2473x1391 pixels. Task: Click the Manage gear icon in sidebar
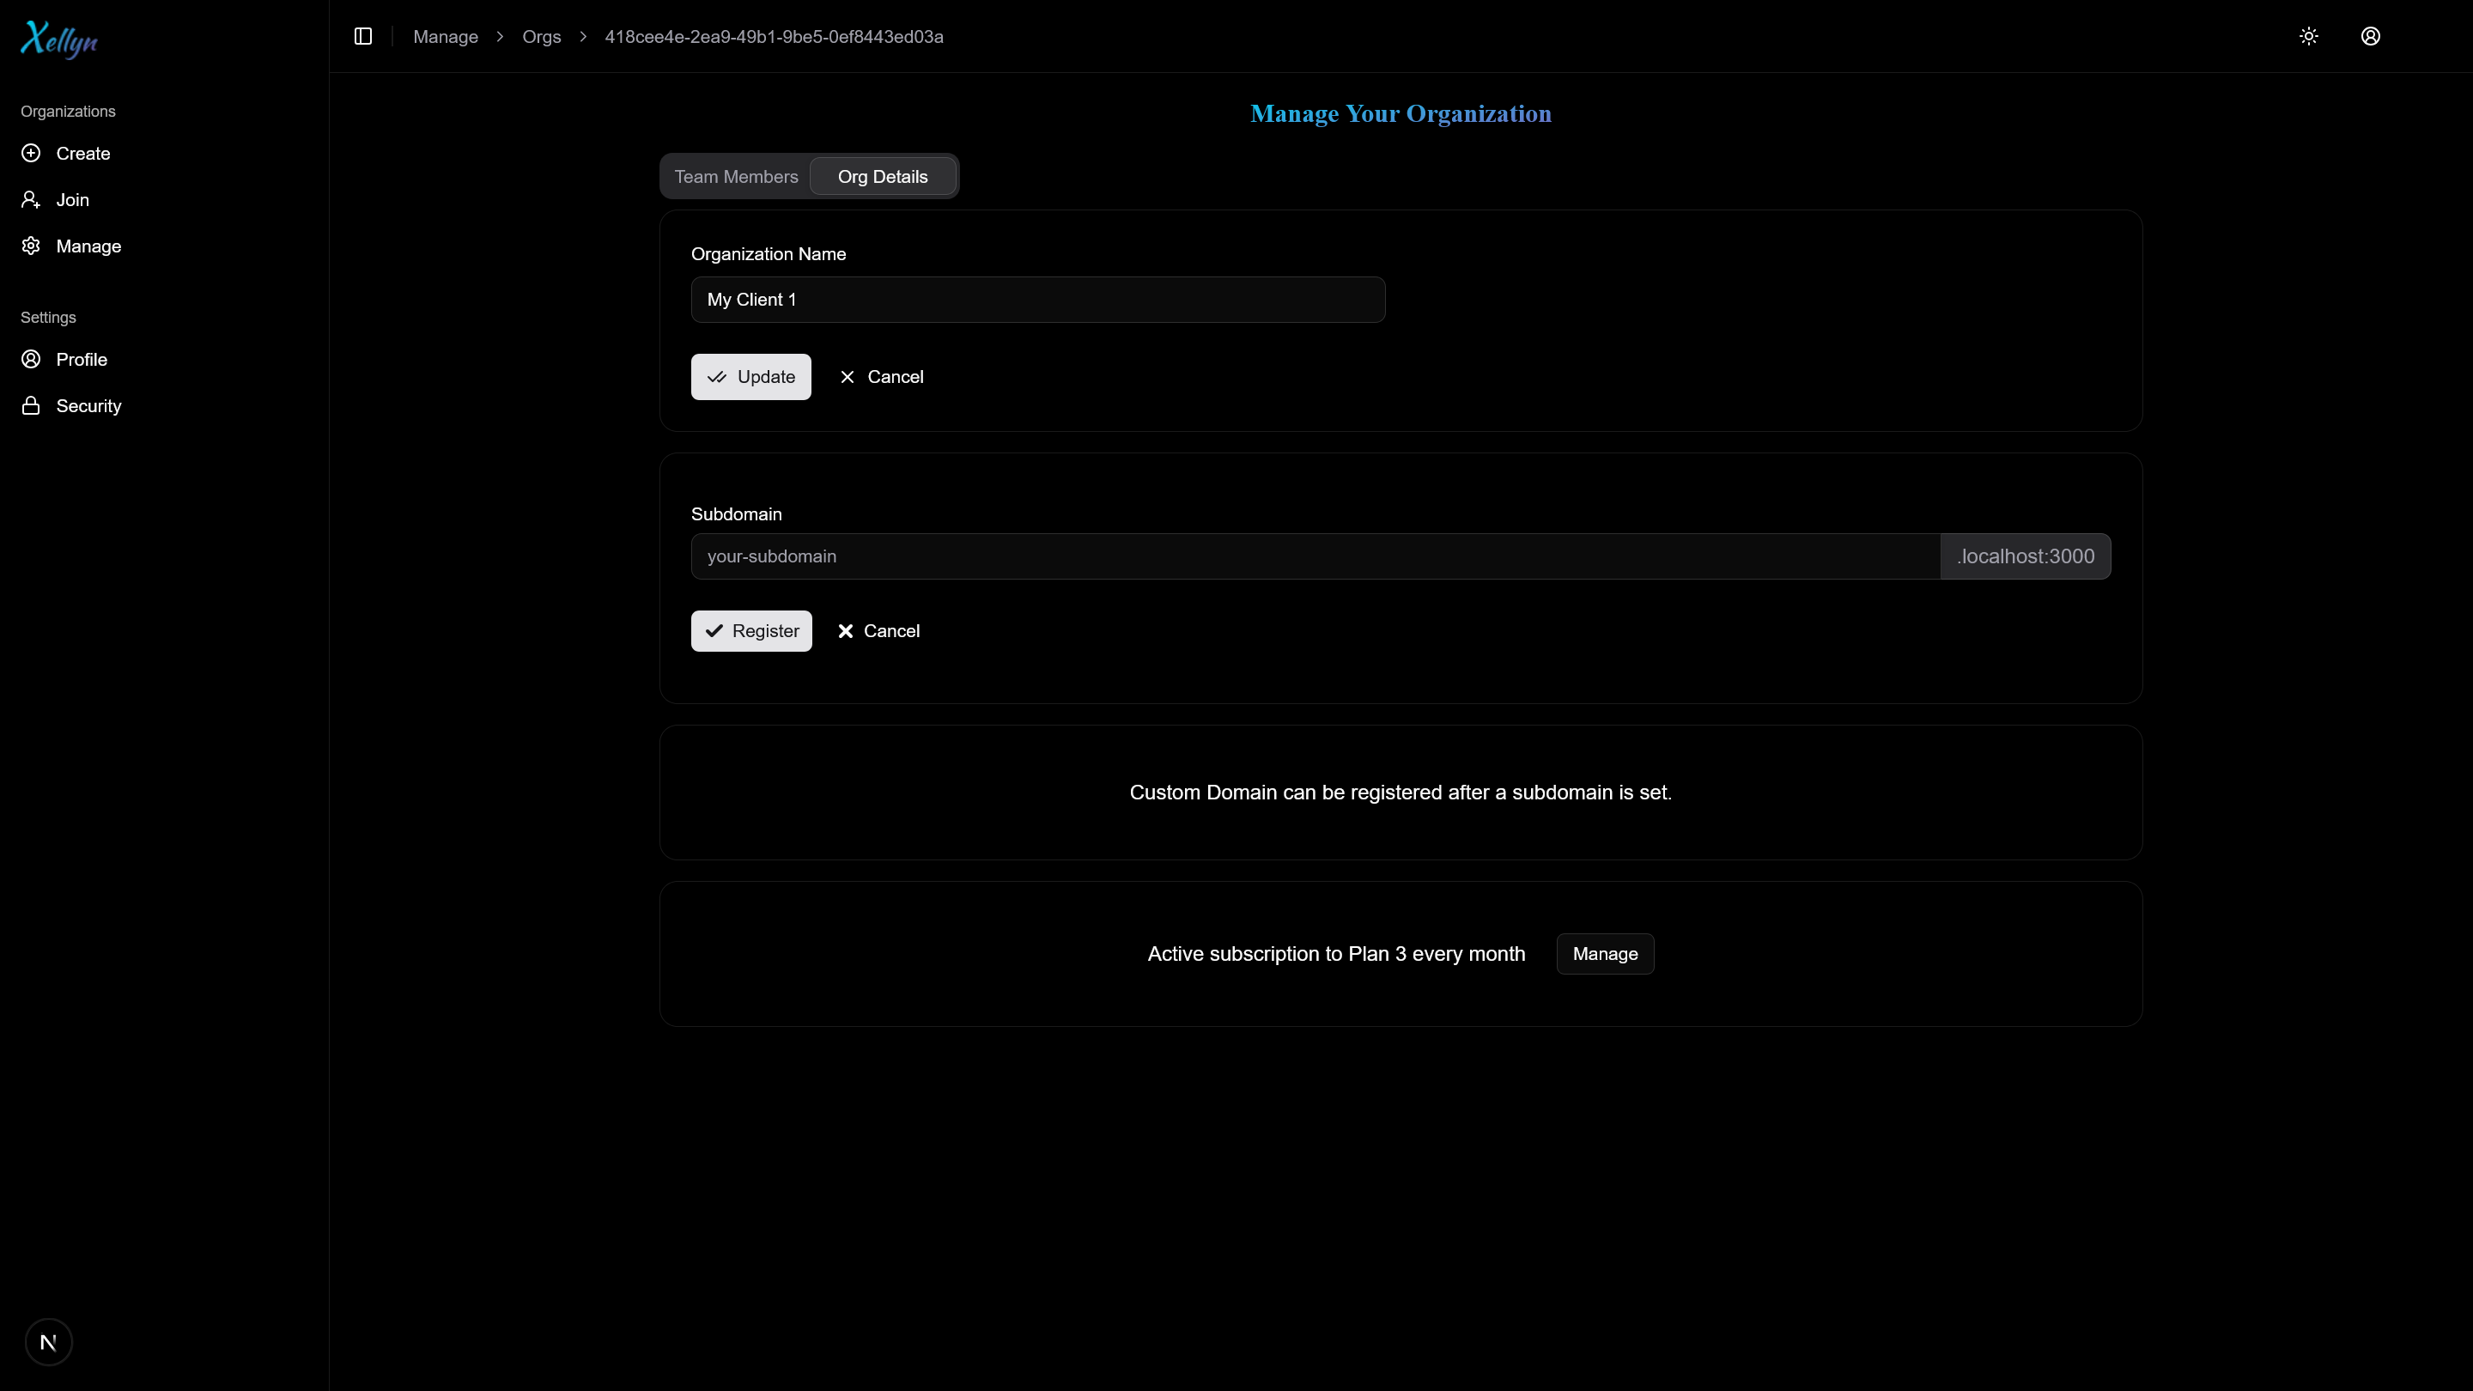(31, 246)
